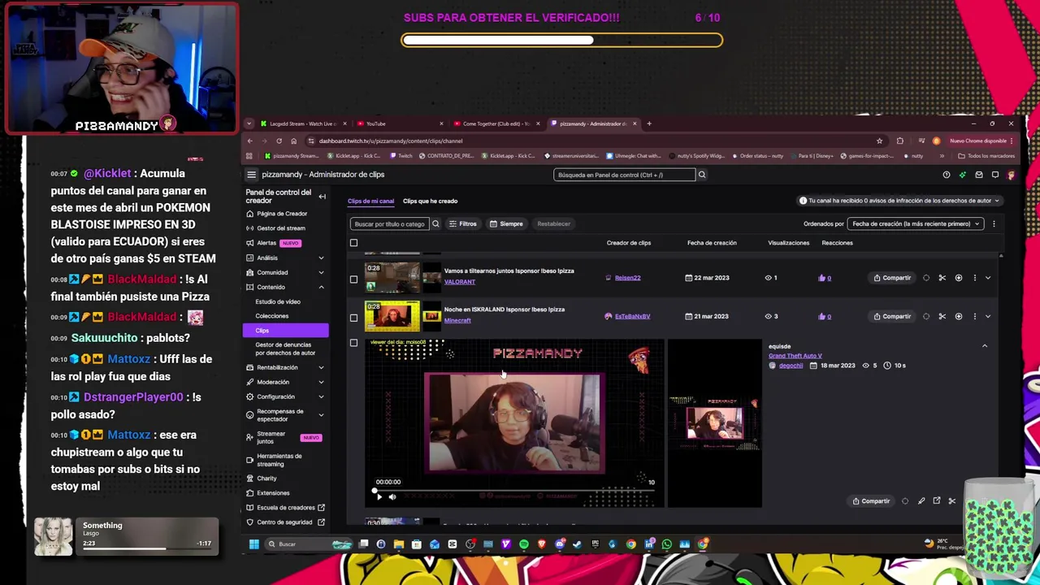The width and height of the screenshot is (1040, 585).
Task: Expand Rentabilización sidebar section
Action: tap(321, 367)
